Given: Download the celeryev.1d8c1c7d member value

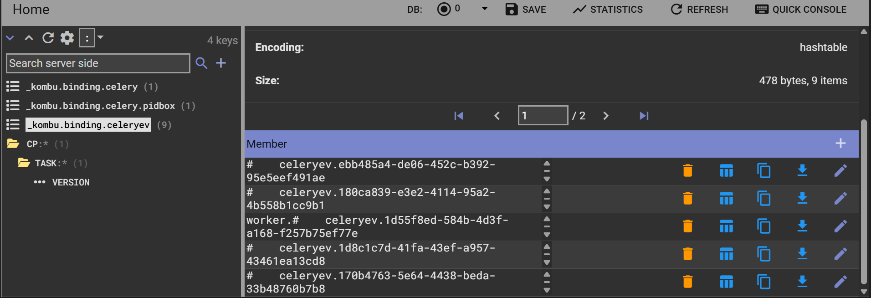Looking at the screenshot, I should coord(802,254).
